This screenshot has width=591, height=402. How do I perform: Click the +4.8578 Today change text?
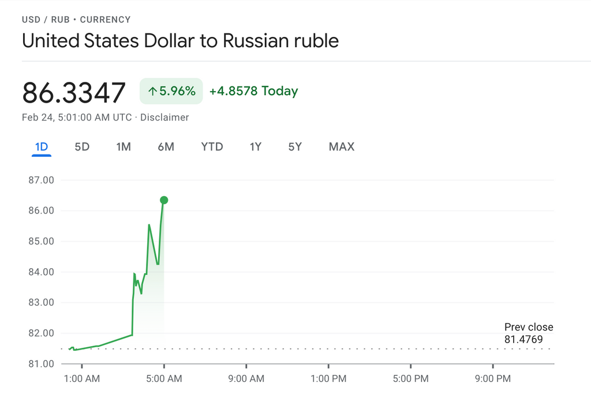pyautogui.click(x=253, y=91)
